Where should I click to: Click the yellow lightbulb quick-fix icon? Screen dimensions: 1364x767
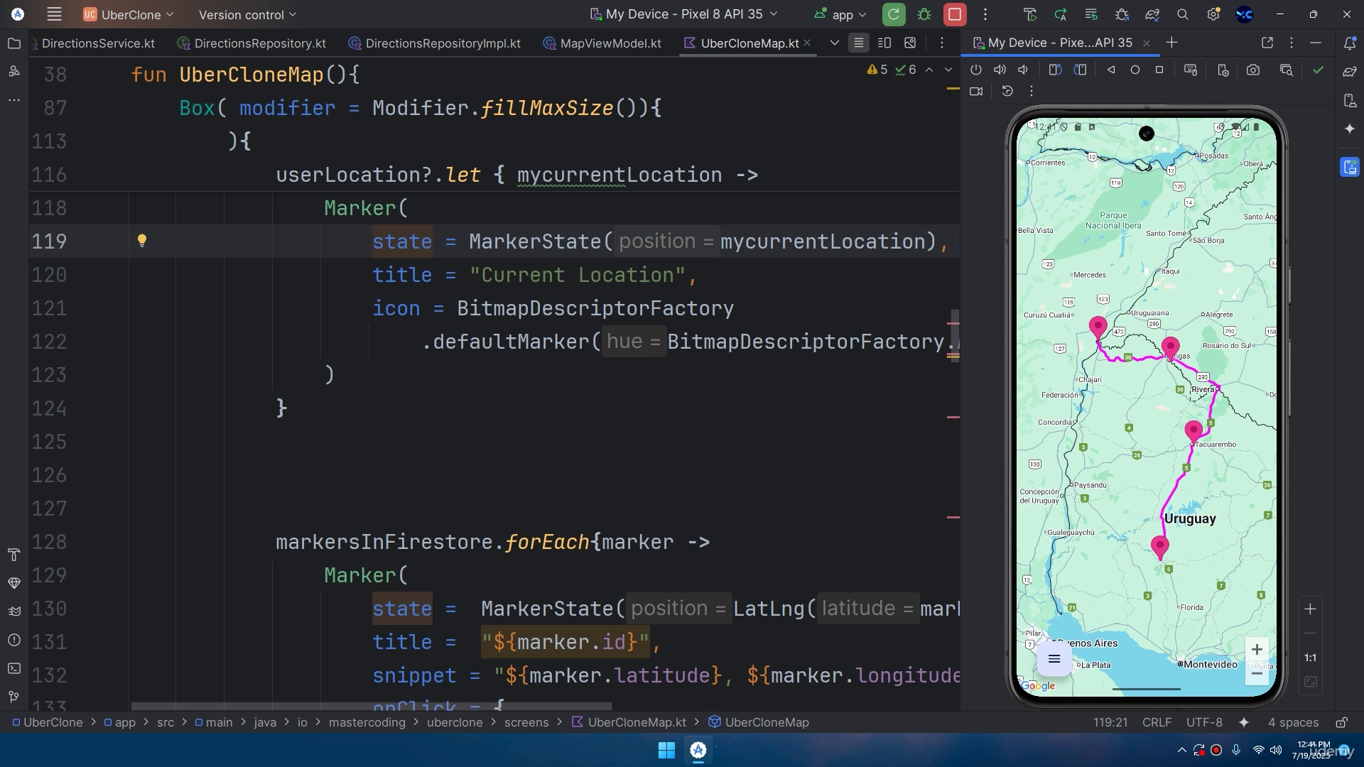(x=142, y=241)
